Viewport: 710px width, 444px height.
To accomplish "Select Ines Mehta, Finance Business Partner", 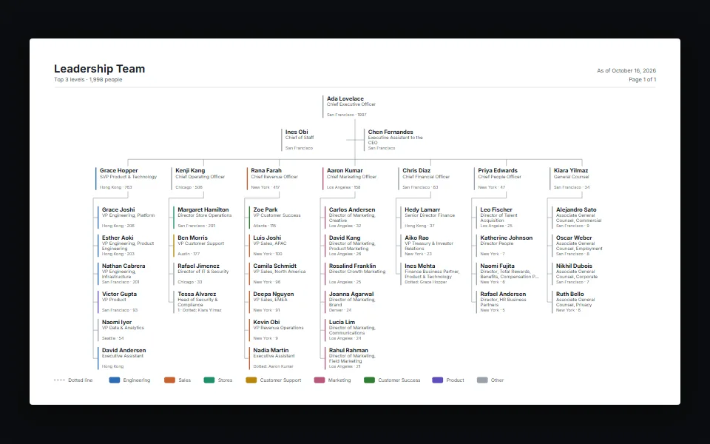I will pos(431,274).
